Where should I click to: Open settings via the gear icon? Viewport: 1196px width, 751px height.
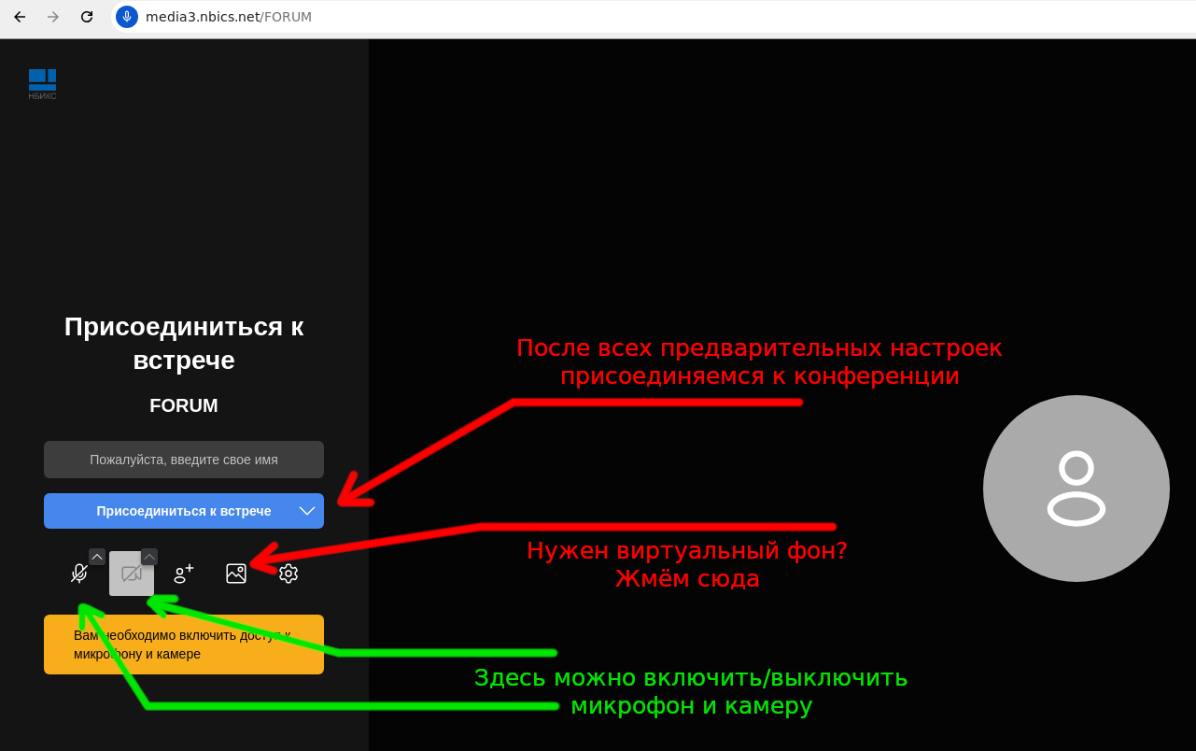(x=288, y=574)
